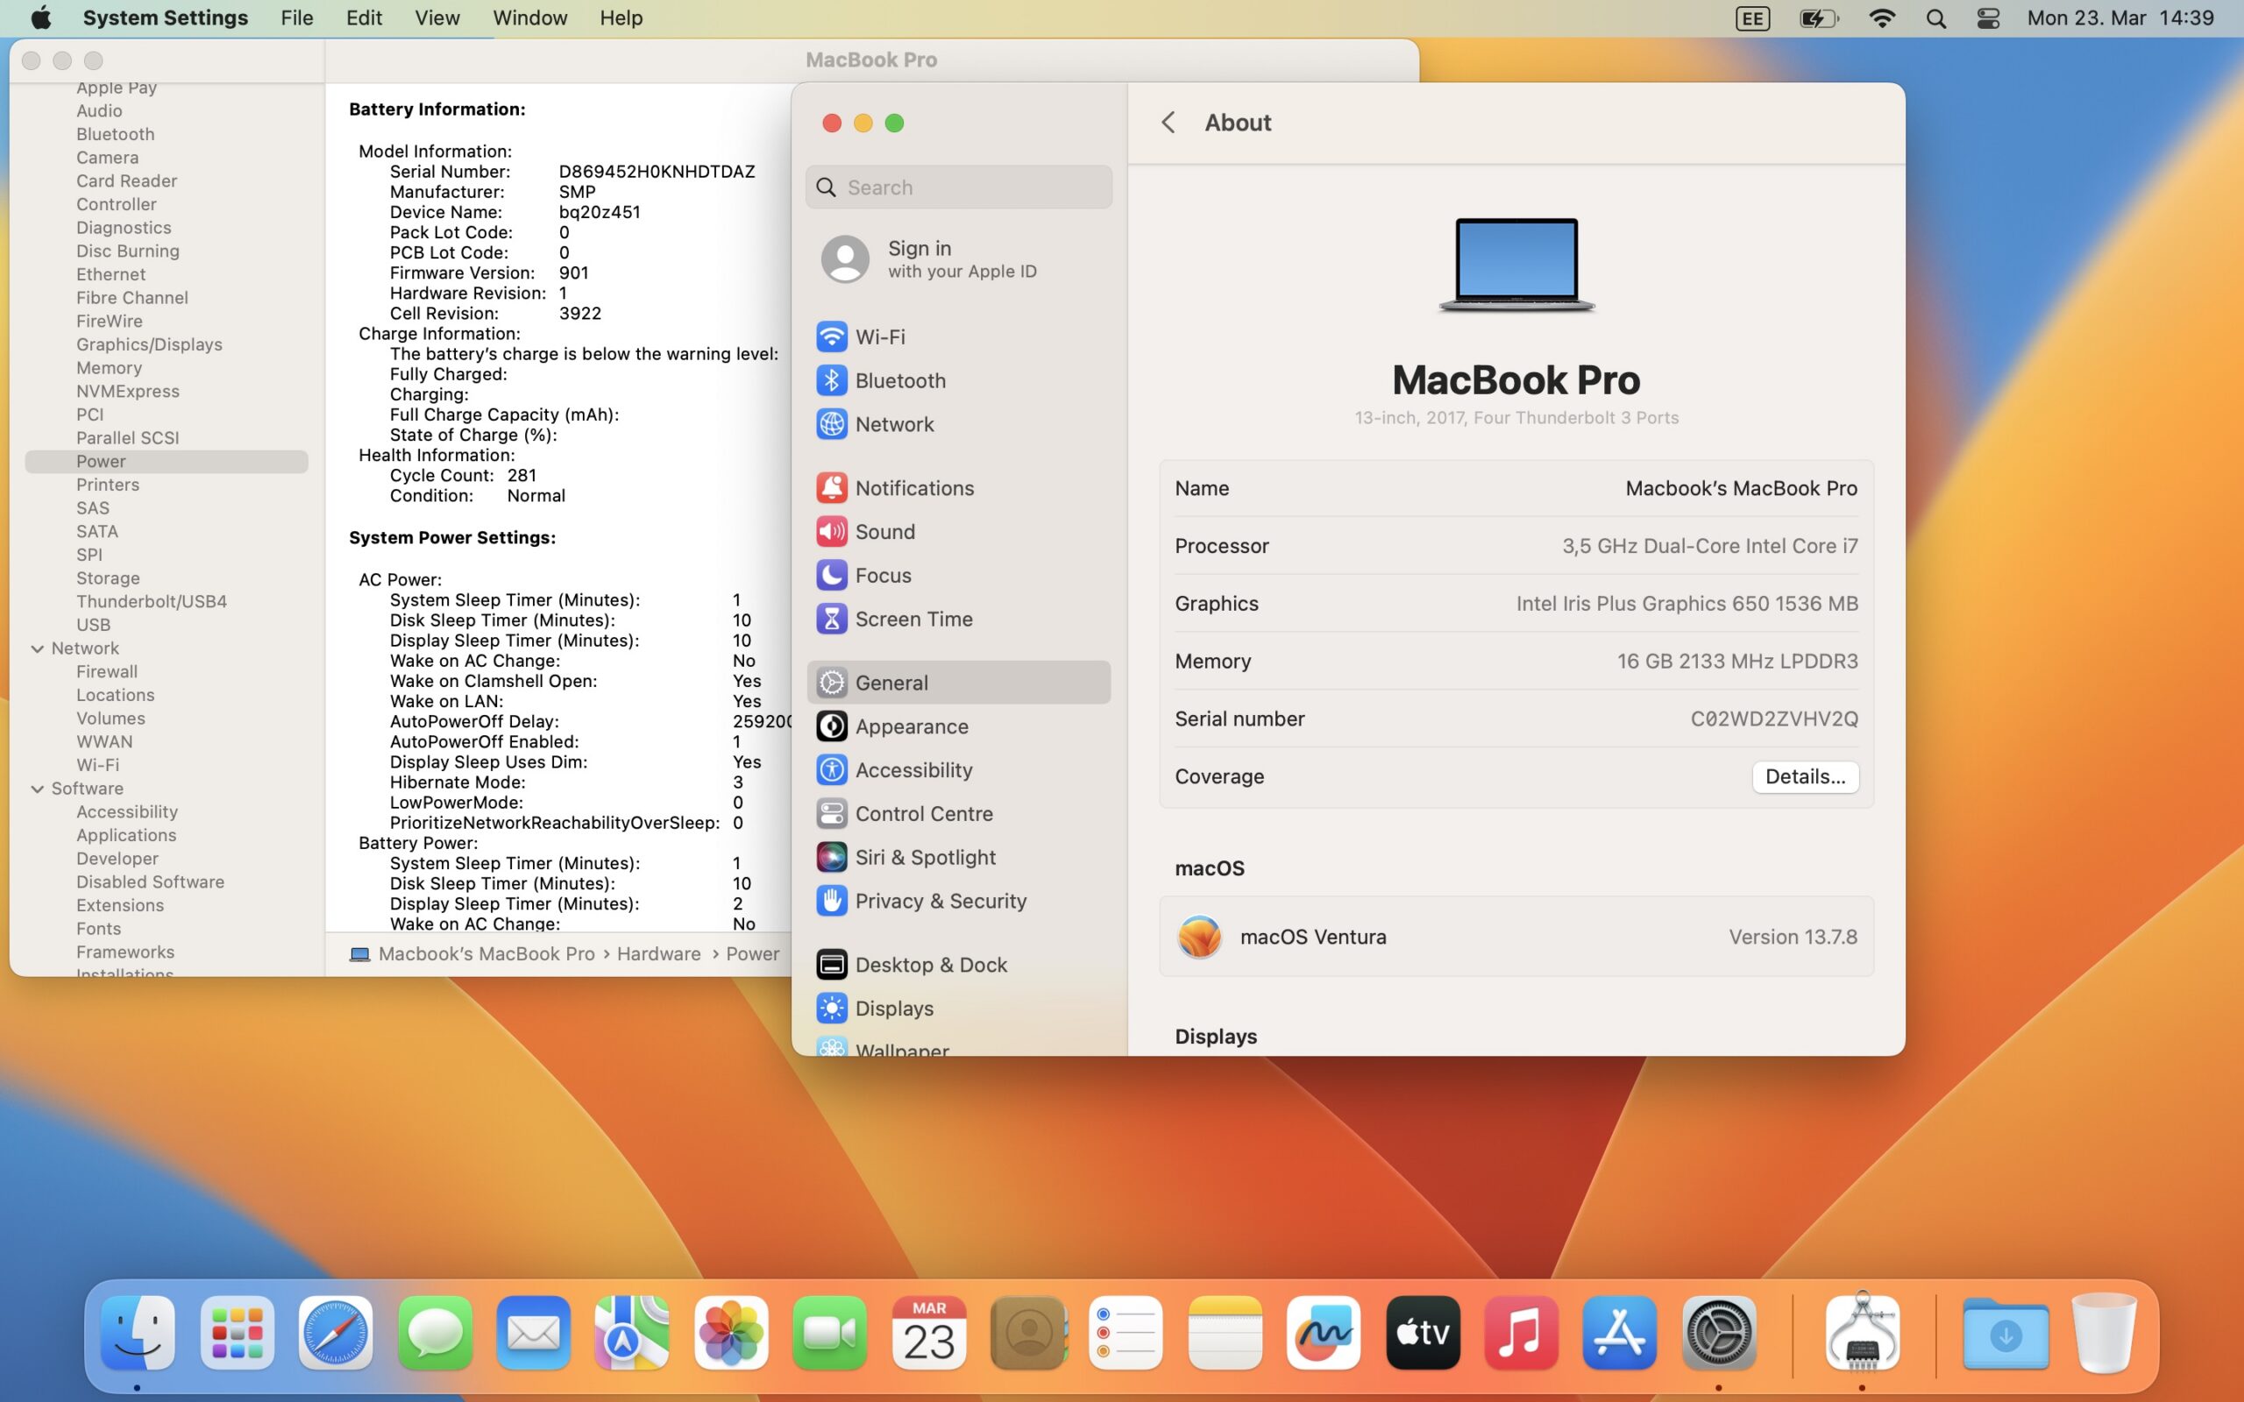Select Graphics/Displays in hardware list

click(x=148, y=344)
